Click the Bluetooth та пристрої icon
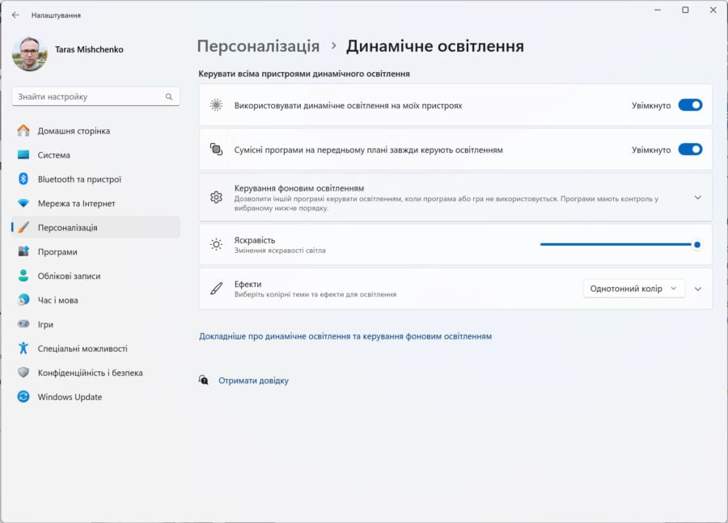Image resolution: width=728 pixels, height=523 pixels. [x=23, y=179]
